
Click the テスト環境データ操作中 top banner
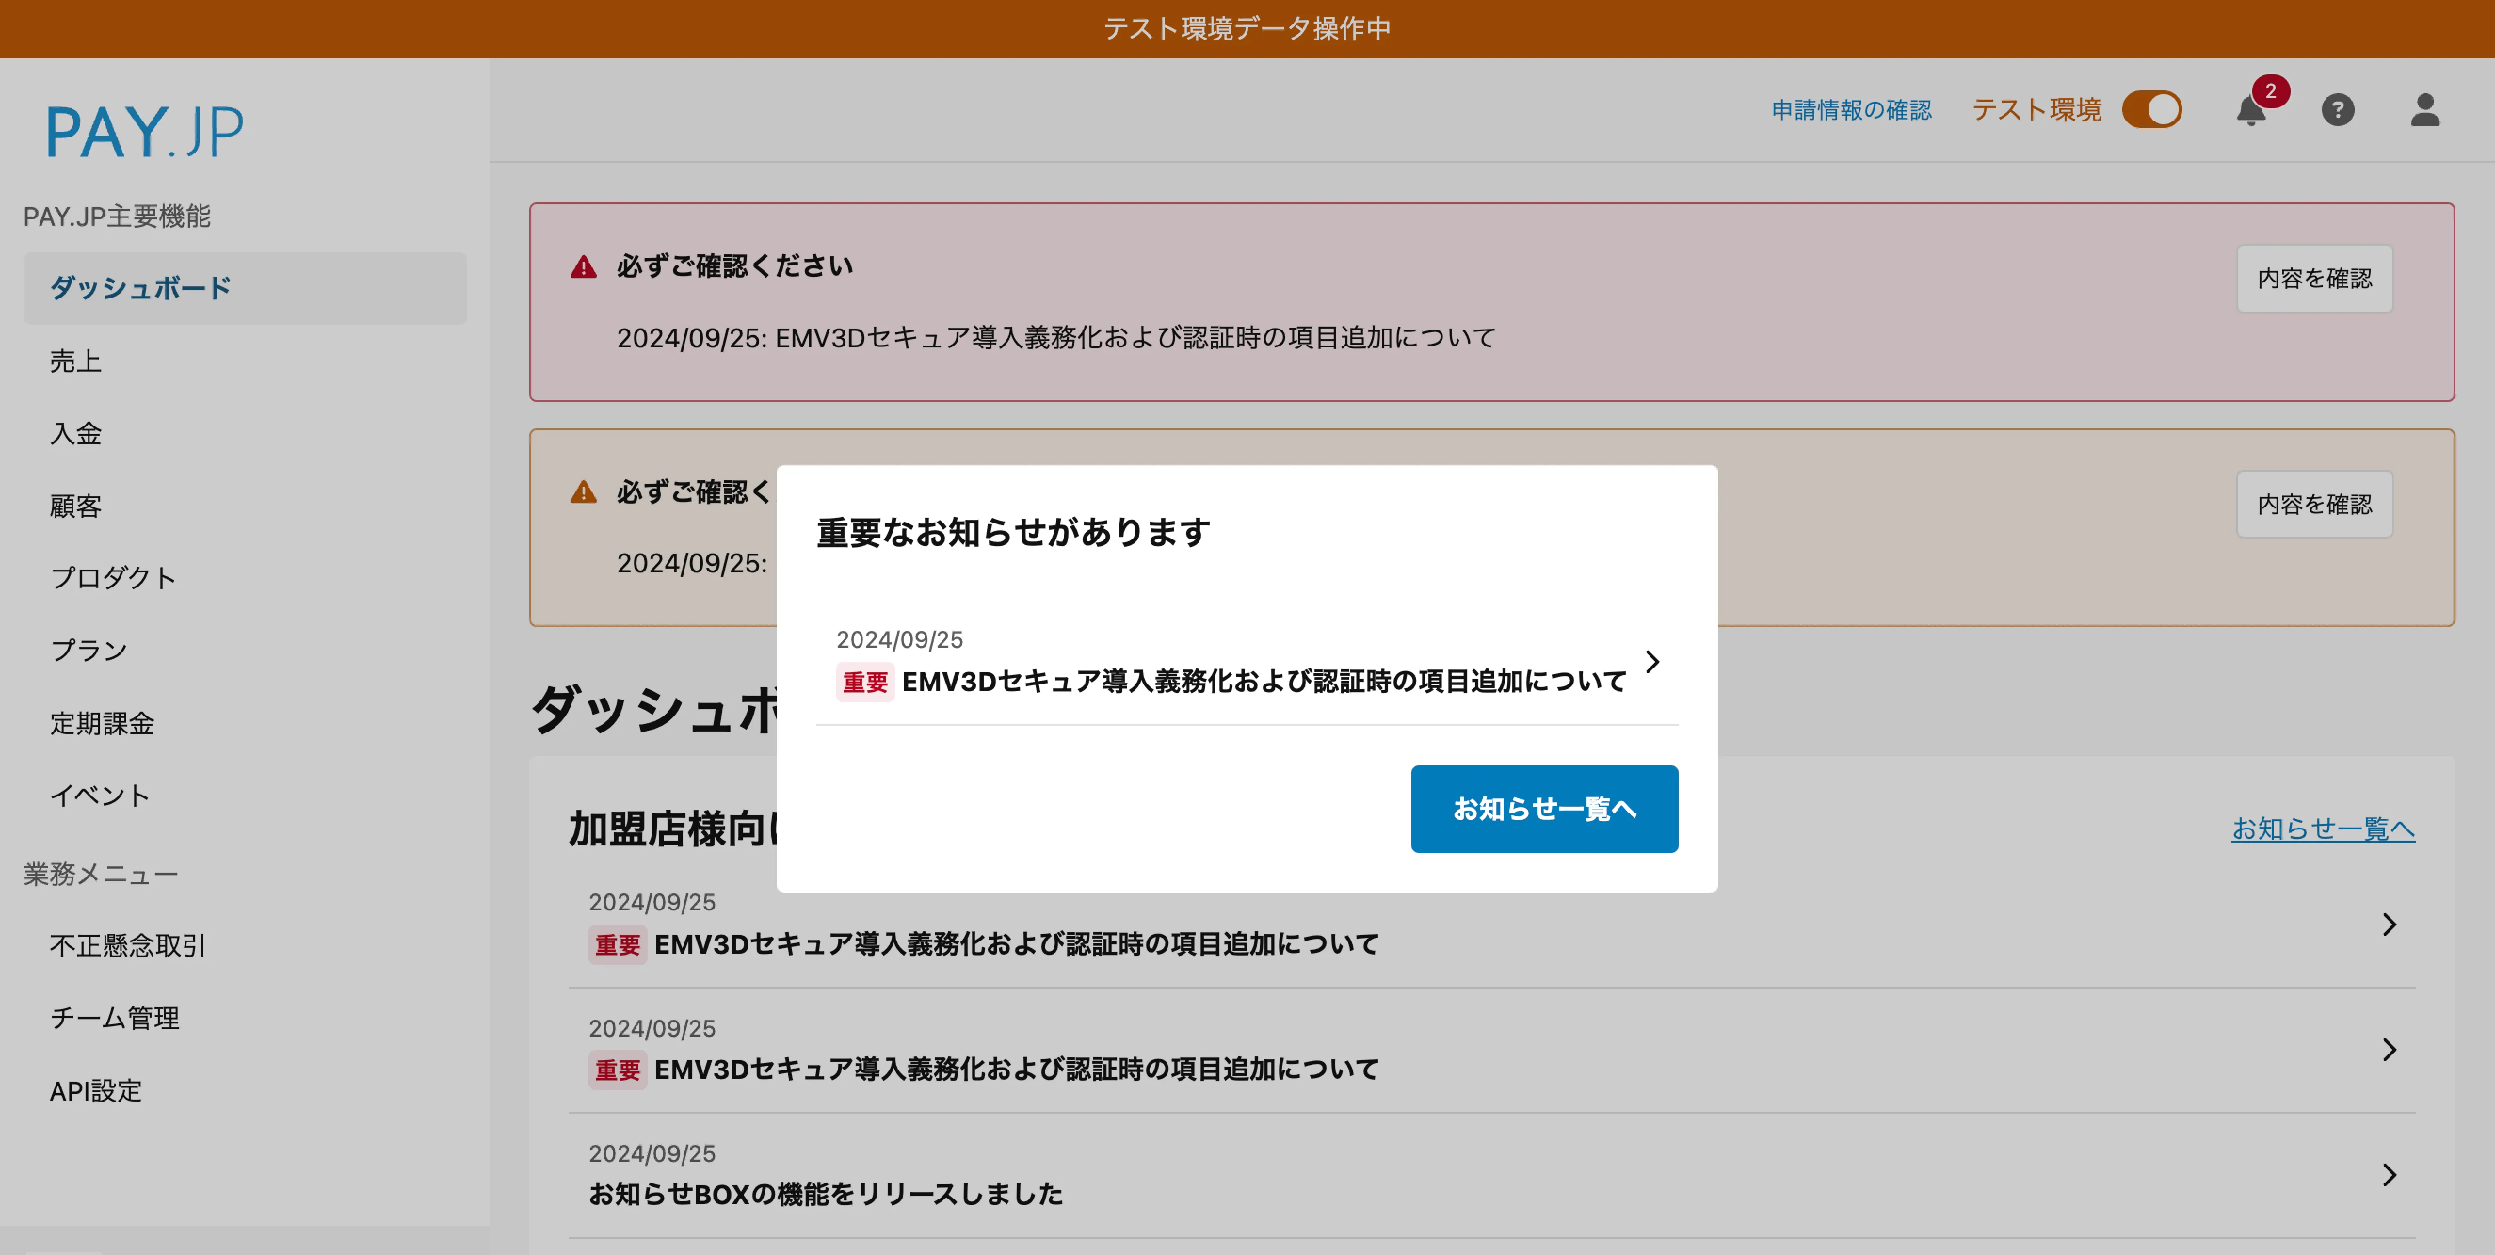click(1247, 29)
